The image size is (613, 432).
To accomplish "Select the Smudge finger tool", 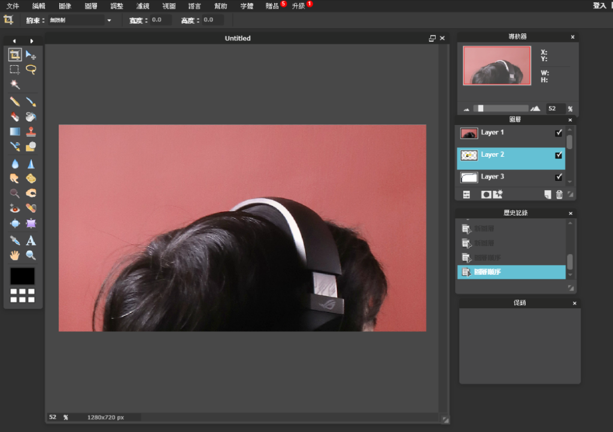I will [15, 178].
